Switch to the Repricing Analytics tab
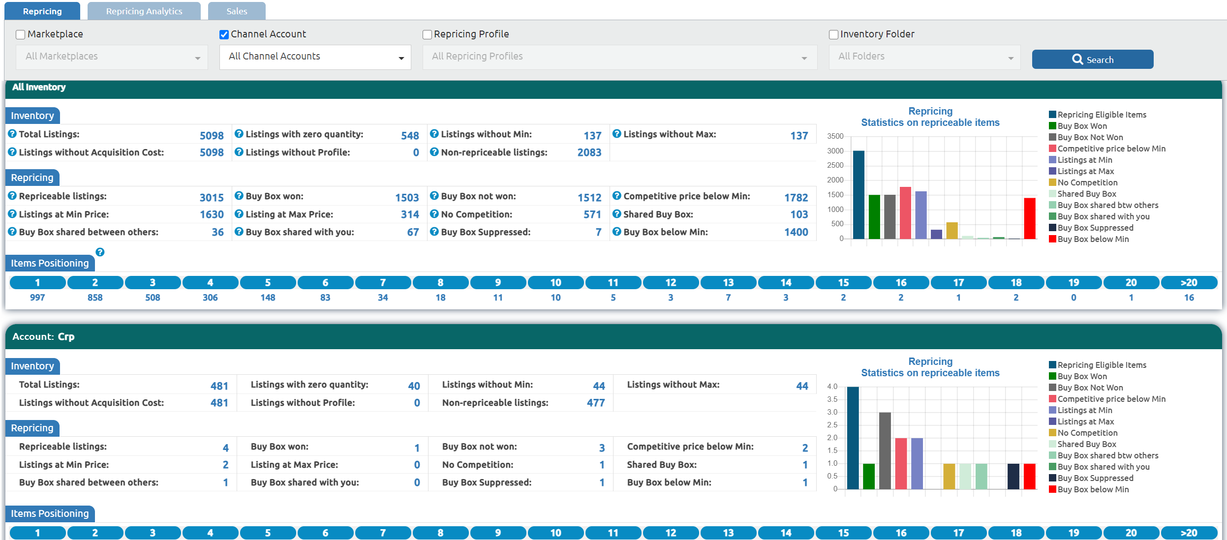The image size is (1227, 540). coord(144,11)
